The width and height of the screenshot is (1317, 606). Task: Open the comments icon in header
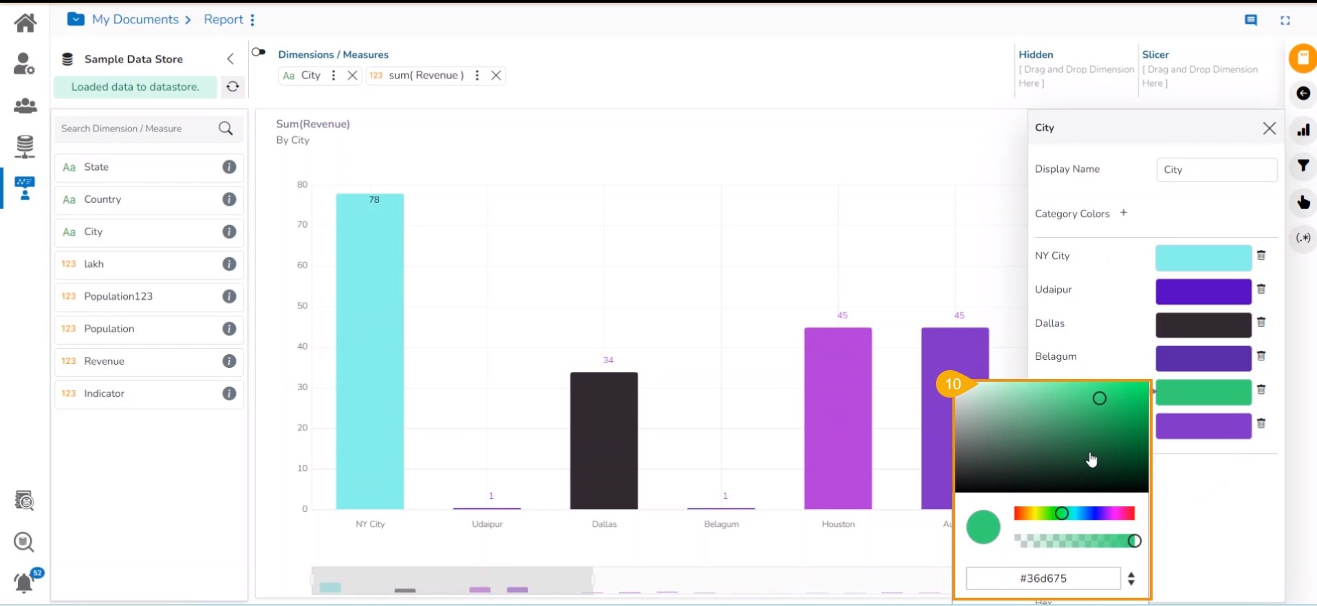[1251, 21]
